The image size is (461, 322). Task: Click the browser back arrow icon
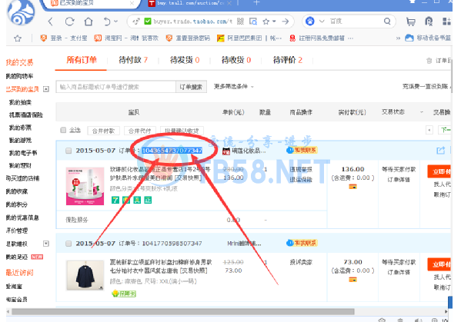point(51,22)
